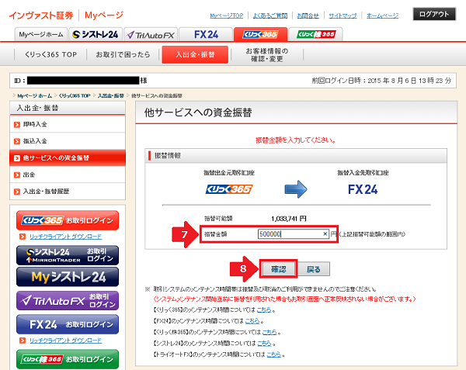Screen dimensions: 466x370
Task: Select 他サービスへの資金振替 in the sidebar
Action: point(68,157)
